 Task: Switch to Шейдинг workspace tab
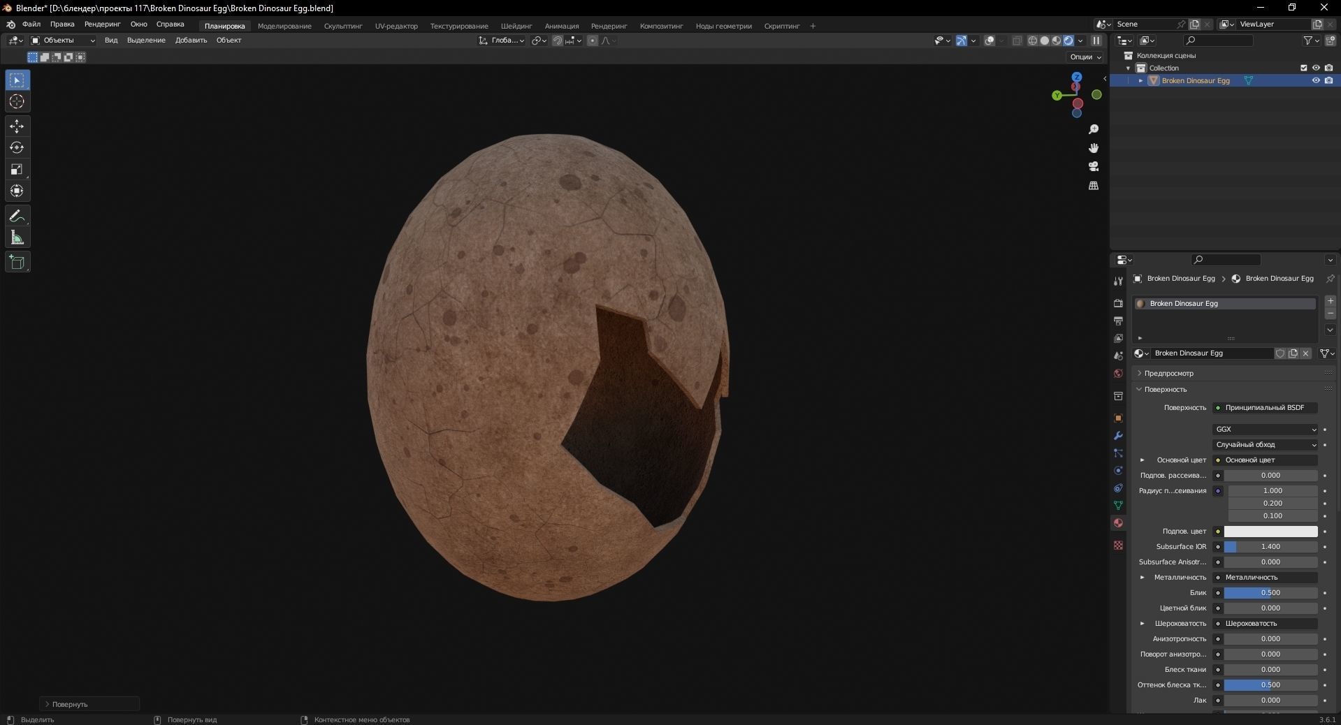pyautogui.click(x=516, y=26)
